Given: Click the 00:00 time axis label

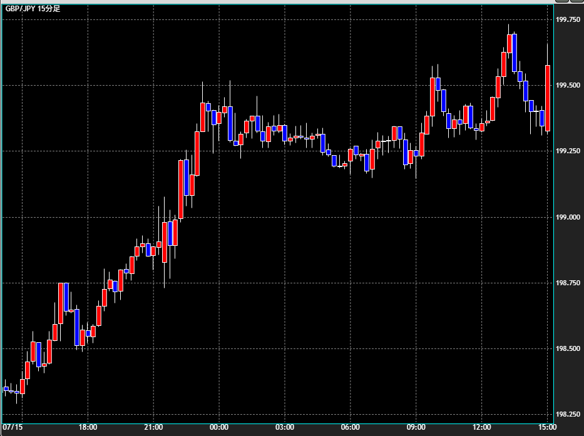Looking at the screenshot, I should point(219,427).
